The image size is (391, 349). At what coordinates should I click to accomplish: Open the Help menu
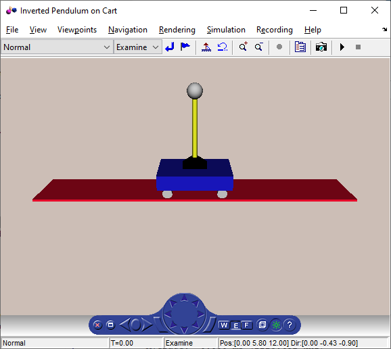(x=313, y=30)
